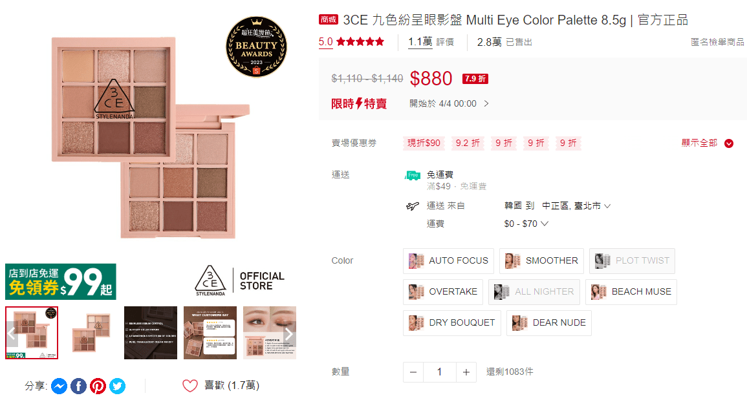Share product on Twitter icon
Image resolution: width=747 pixels, height=400 pixels.
[x=117, y=386]
